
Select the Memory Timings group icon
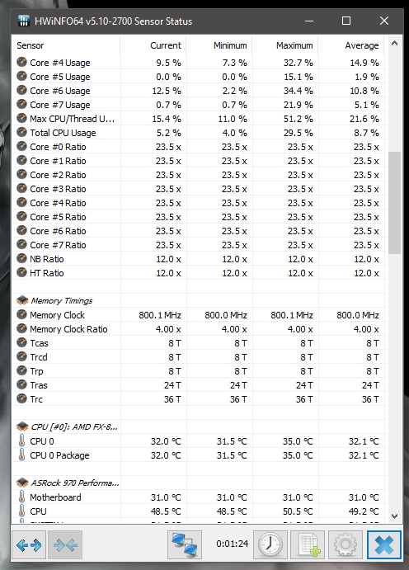(x=22, y=300)
